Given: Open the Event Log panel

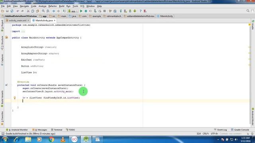Looking at the screenshot, I should coord(220,130).
